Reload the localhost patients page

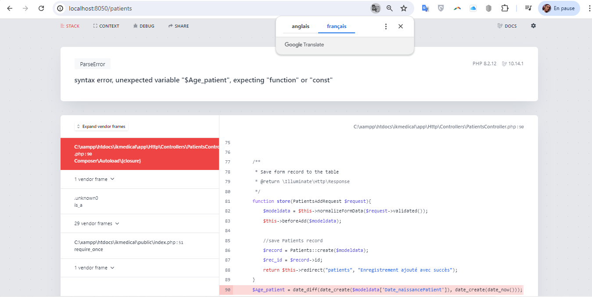(x=41, y=8)
